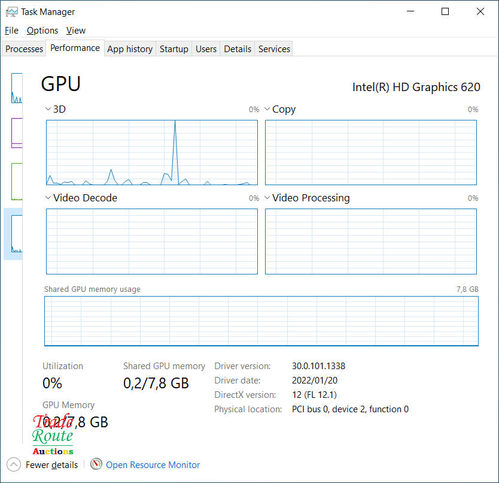Switch to the Processes tab

click(x=25, y=49)
